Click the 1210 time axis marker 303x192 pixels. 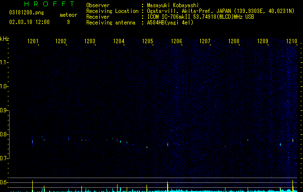[x=291, y=41]
